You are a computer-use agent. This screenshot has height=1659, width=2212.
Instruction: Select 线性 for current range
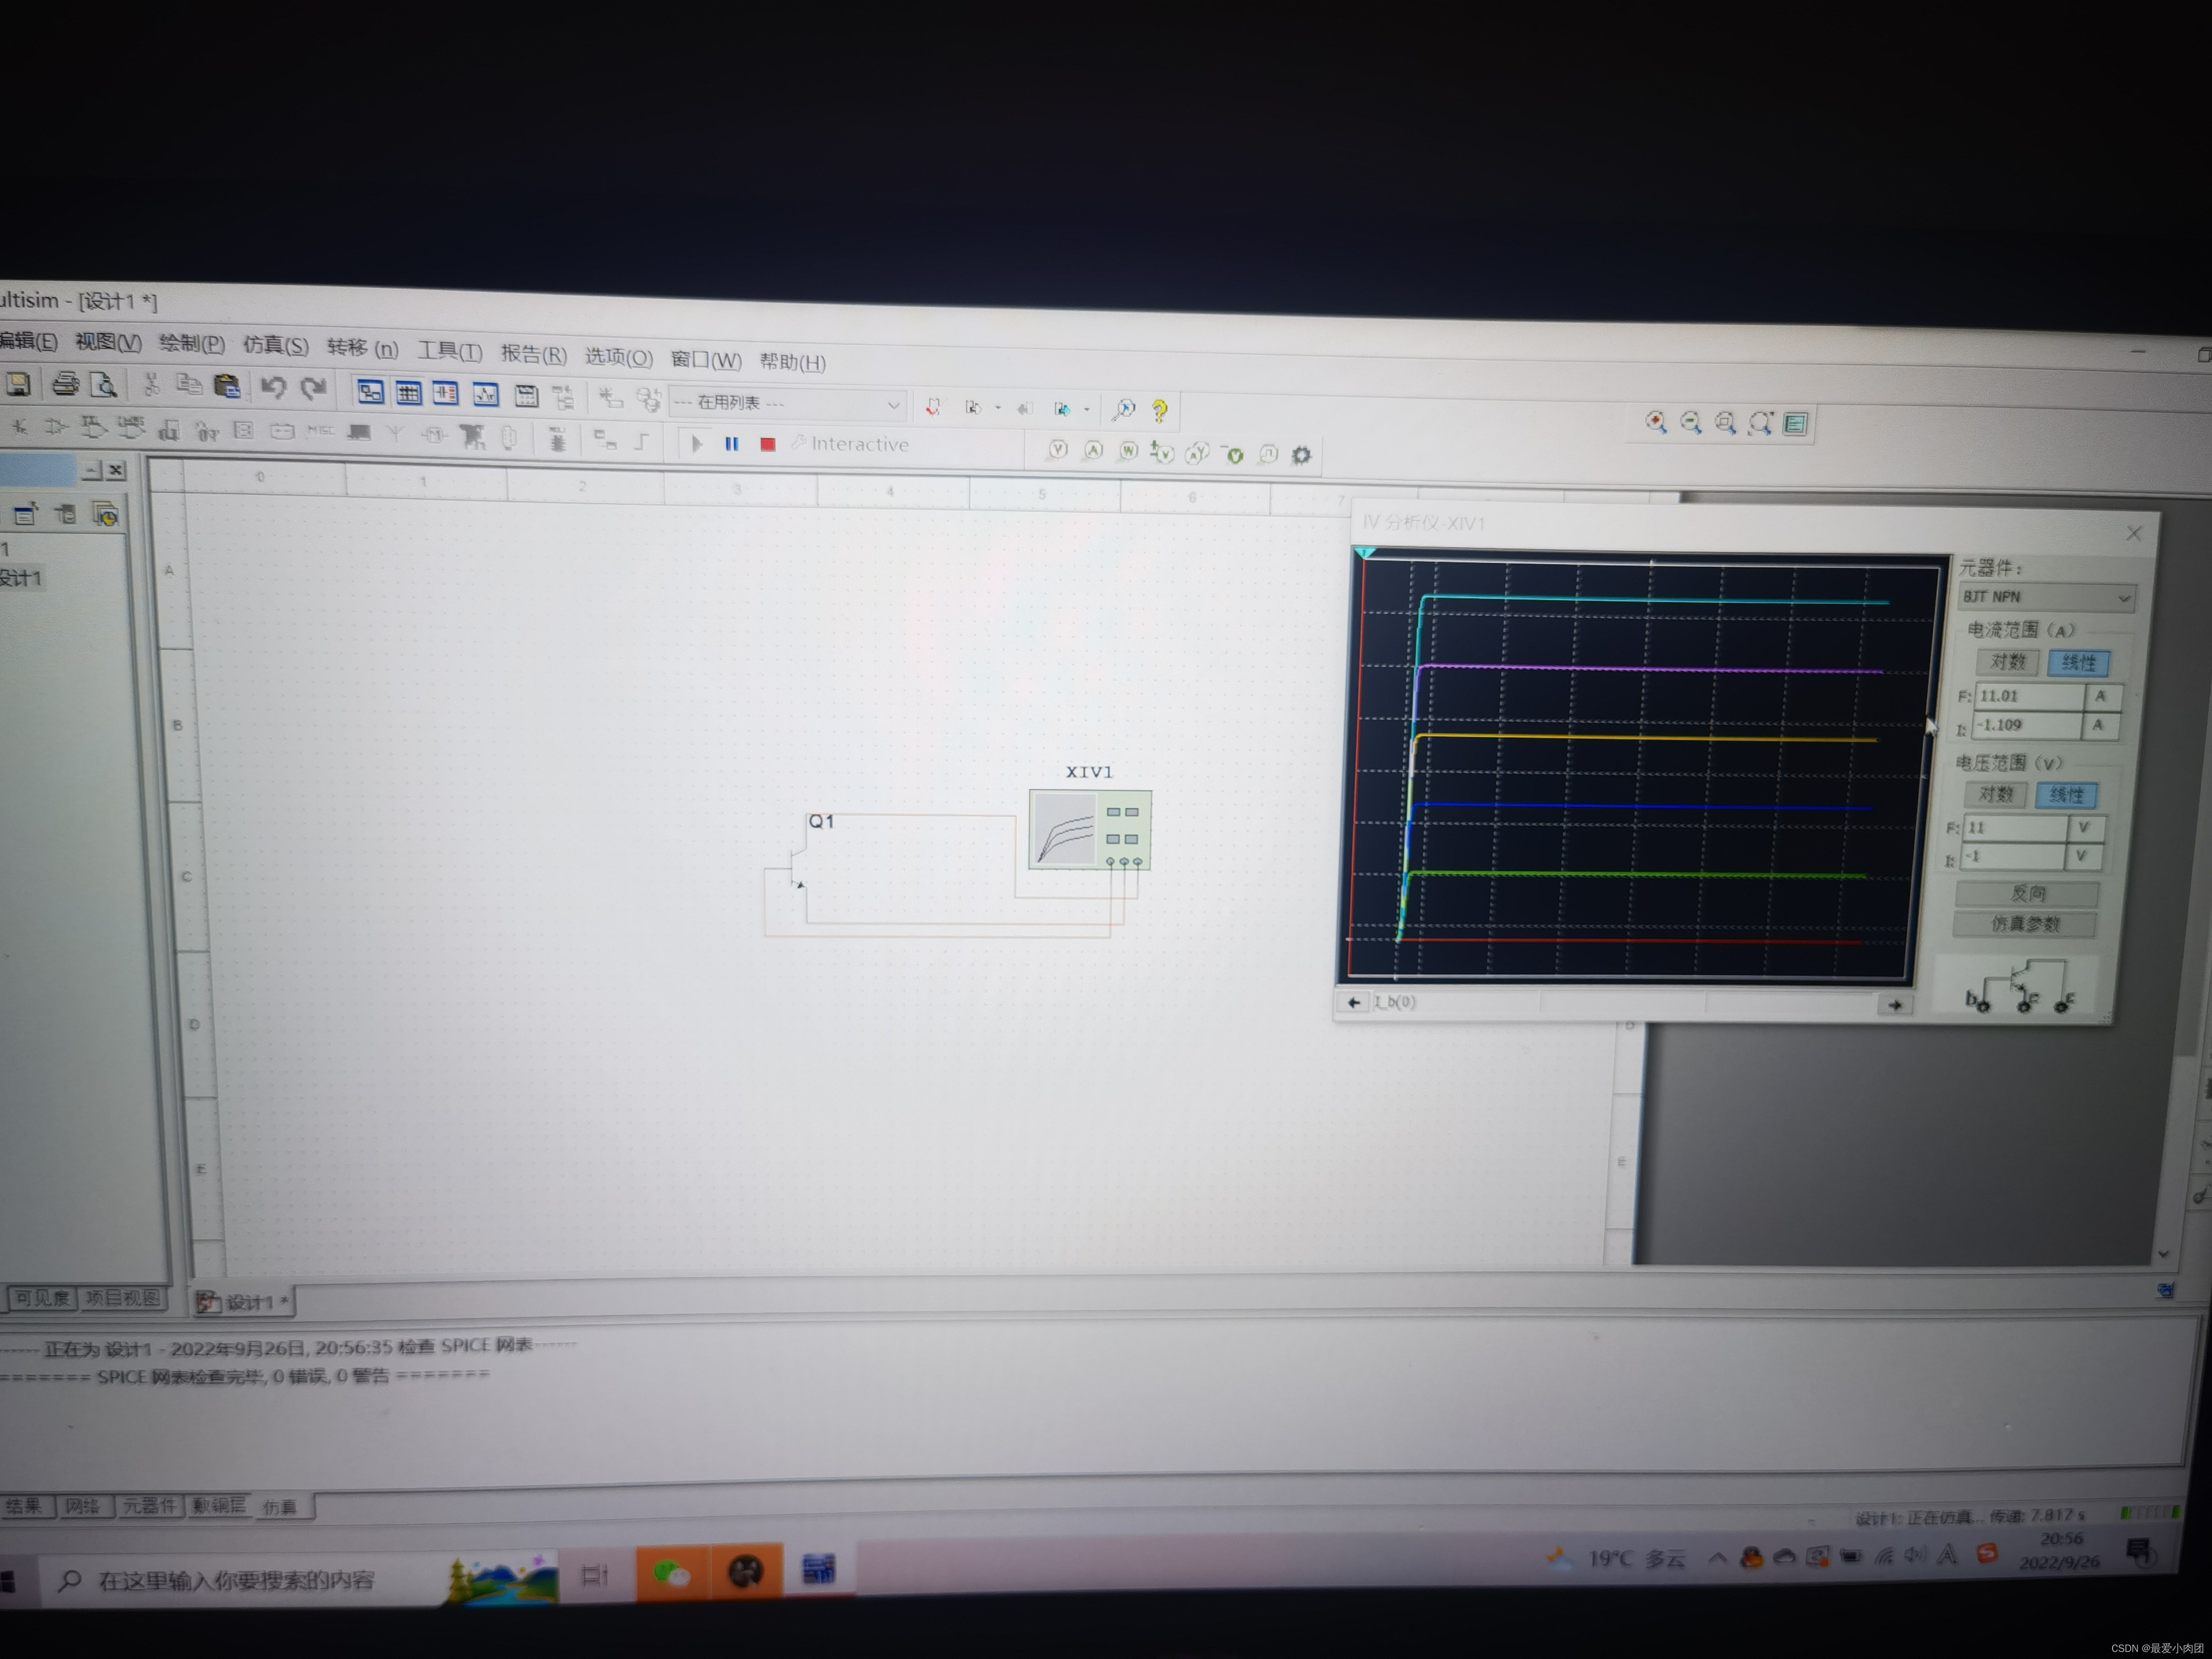coord(2079,662)
